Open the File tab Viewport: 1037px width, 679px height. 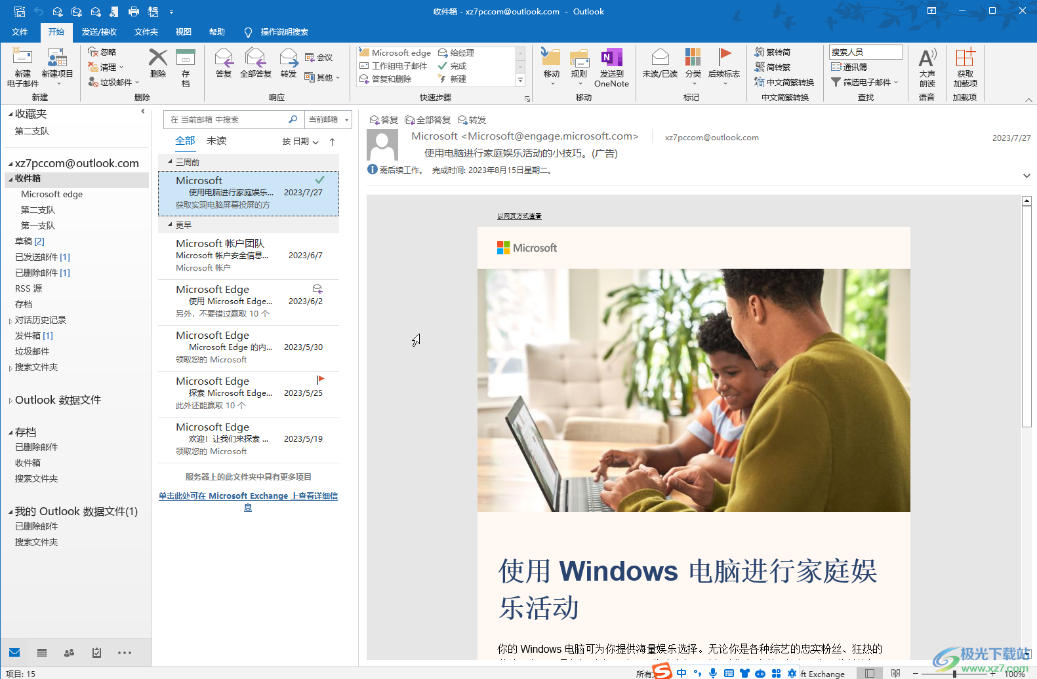pyautogui.click(x=20, y=31)
